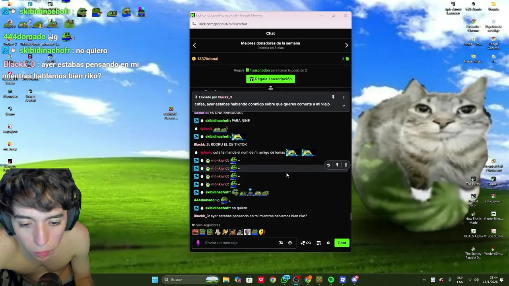Open Spotify from taskbar
This screenshot has width=509, height=286.
[x=331, y=280]
